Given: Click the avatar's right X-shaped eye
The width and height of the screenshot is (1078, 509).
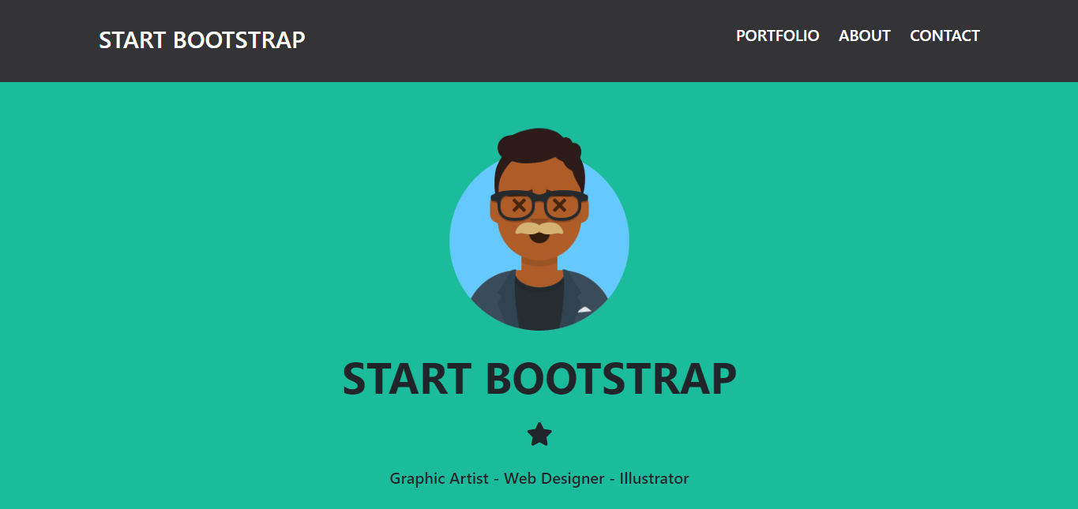Looking at the screenshot, I should tap(560, 206).
